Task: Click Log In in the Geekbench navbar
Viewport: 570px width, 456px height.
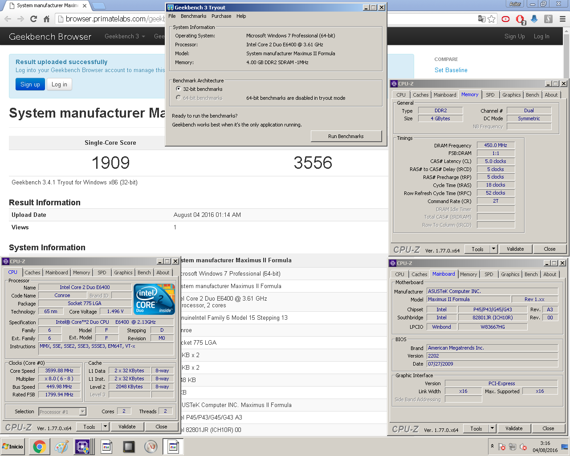Action: click(x=541, y=37)
